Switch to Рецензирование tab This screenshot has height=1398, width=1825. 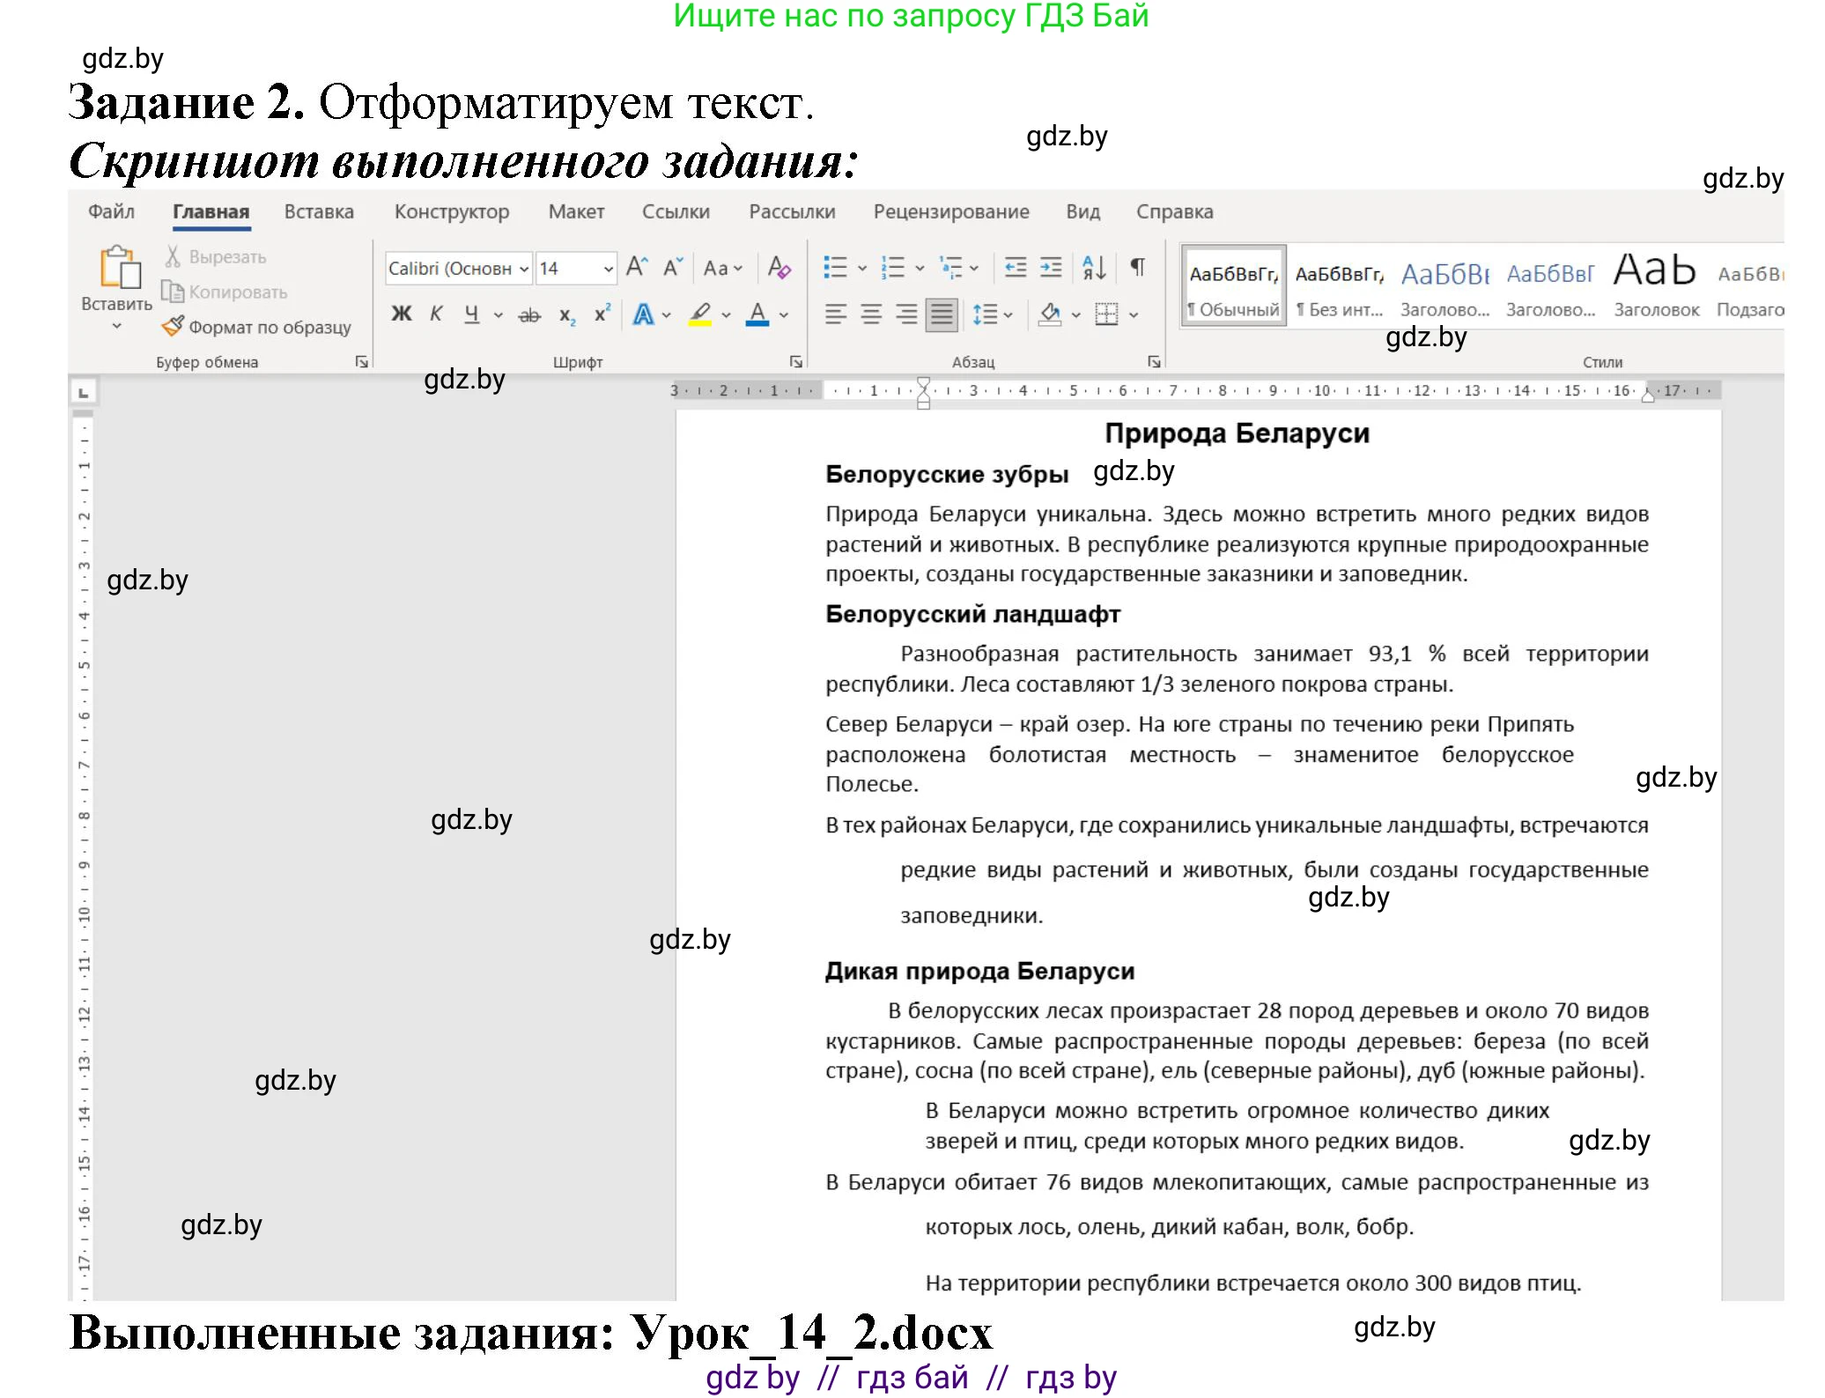[x=951, y=211]
